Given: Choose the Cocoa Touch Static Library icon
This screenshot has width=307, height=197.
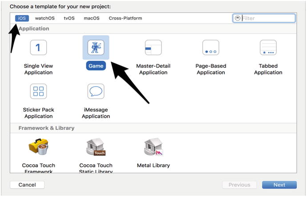Looking at the screenshot, I should point(96,147).
